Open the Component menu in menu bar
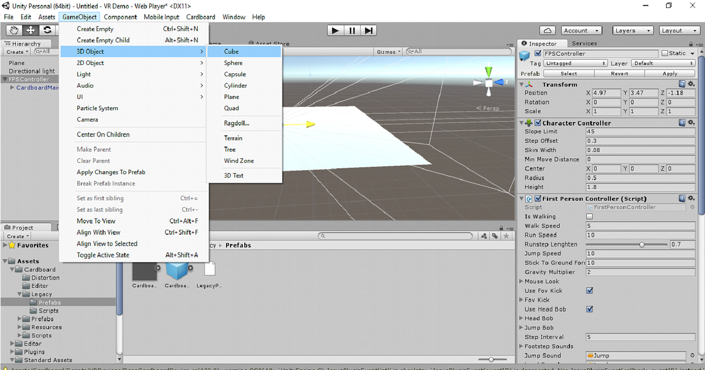 click(120, 17)
